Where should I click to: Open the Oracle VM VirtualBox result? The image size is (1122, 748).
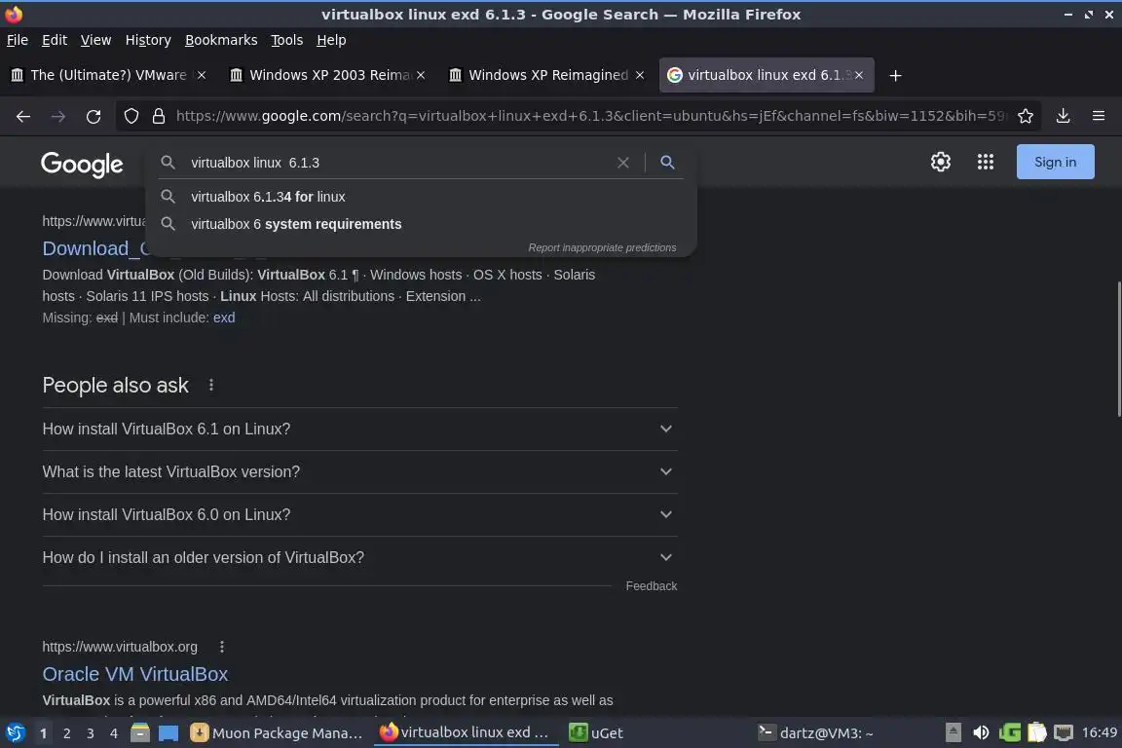(135, 674)
